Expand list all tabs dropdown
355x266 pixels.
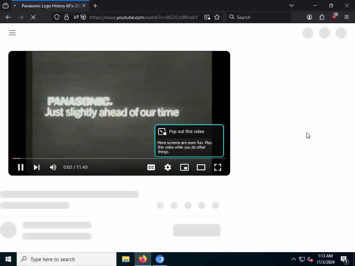click(291, 6)
